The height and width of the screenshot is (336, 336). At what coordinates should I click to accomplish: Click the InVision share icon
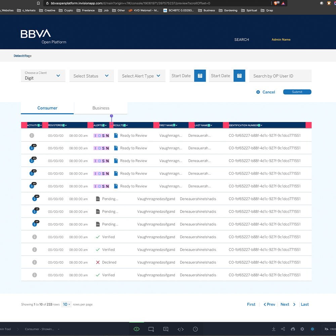tap(283, 329)
